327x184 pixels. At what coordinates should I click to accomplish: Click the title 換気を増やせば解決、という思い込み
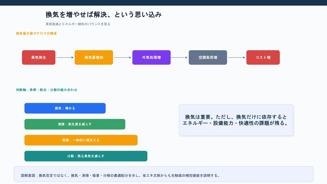tap(104, 14)
